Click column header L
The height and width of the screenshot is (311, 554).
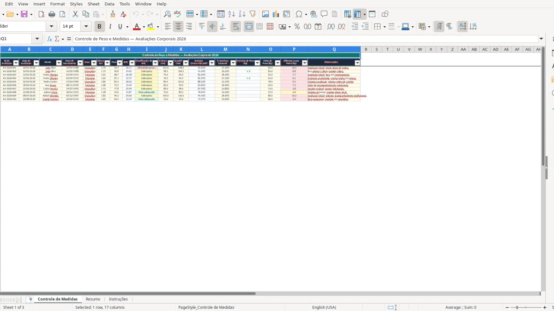[202, 49]
